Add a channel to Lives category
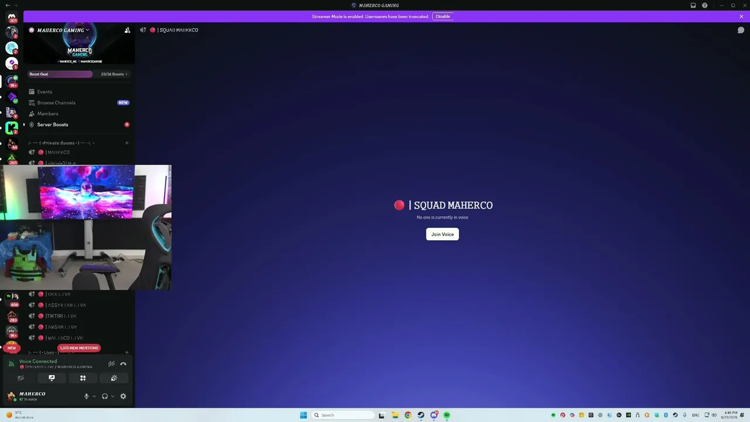The width and height of the screenshot is (750, 422). pos(127,352)
